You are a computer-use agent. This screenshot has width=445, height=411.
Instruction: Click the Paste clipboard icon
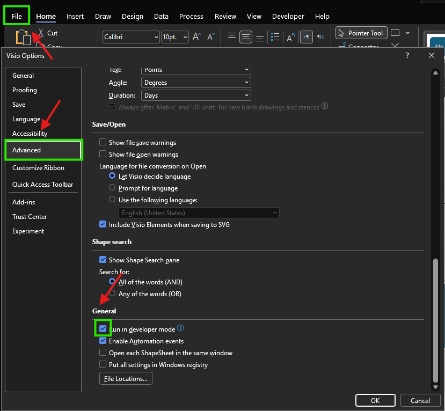(23, 37)
